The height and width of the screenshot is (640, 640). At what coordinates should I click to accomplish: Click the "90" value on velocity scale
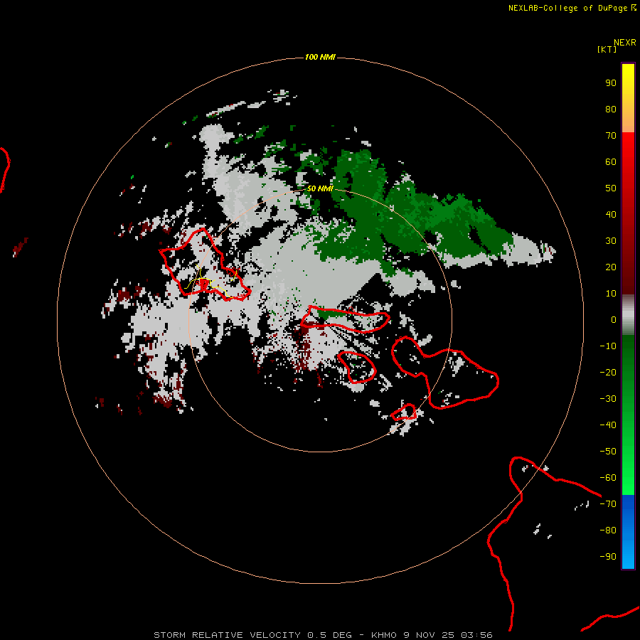click(611, 83)
